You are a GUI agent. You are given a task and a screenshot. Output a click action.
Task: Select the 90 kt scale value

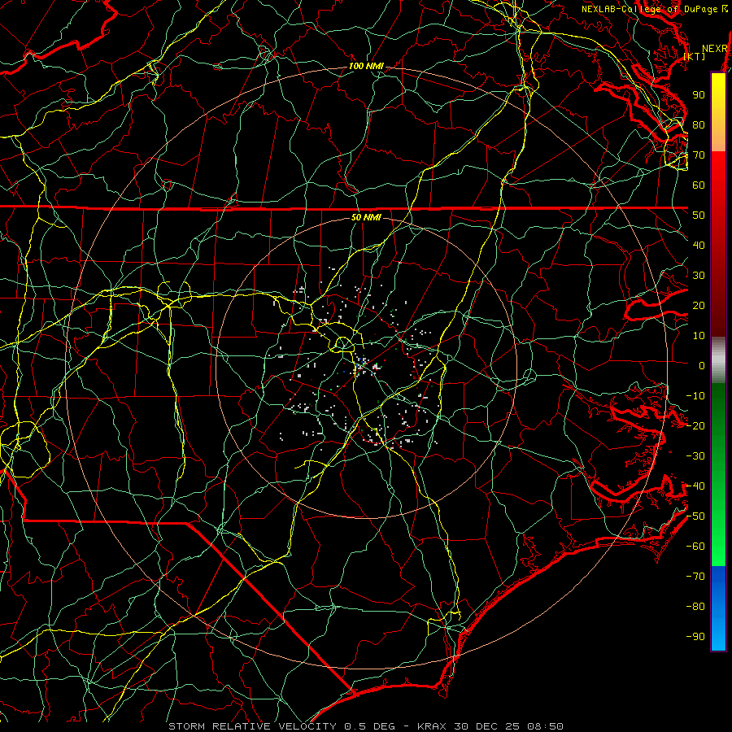coord(699,95)
